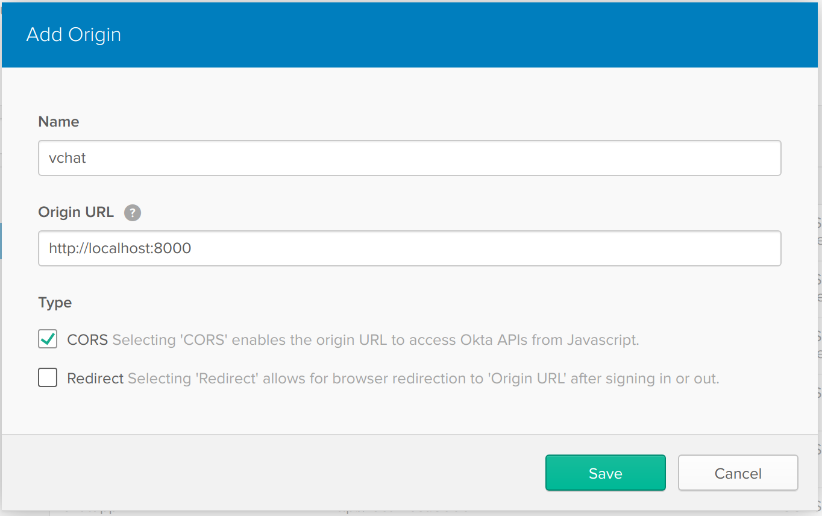The width and height of the screenshot is (822, 516).
Task: Uncheck the CORS checkbox
Action: (x=48, y=339)
